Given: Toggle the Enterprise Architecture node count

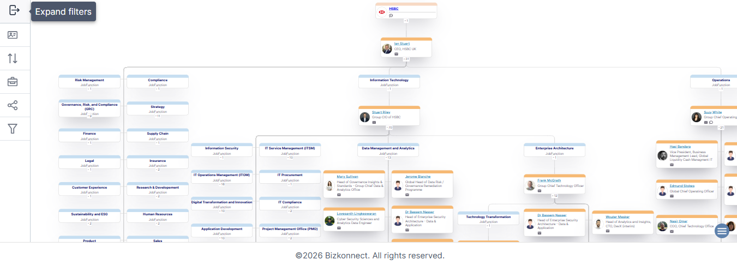Looking at the screenshot, I should pos(555,158).
